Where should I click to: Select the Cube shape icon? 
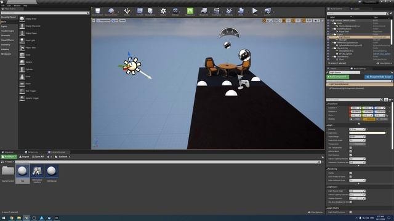coord(22,55)
